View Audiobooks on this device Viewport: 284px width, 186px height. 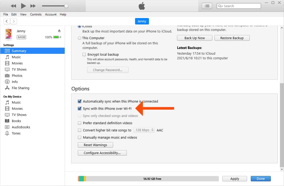pyautogui.click(x=21, y=127)
